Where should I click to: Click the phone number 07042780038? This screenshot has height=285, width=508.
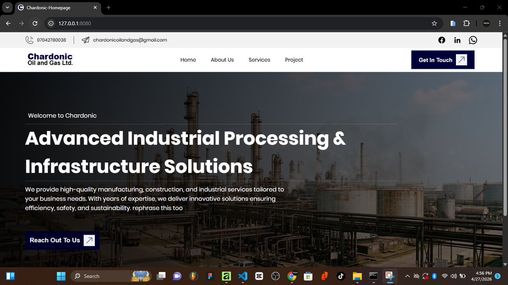(52, 40)
